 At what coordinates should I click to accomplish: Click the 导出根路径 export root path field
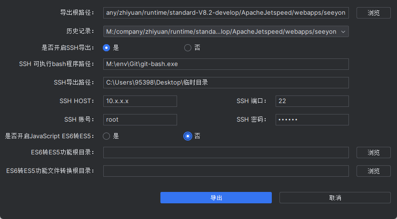[226, 13]
